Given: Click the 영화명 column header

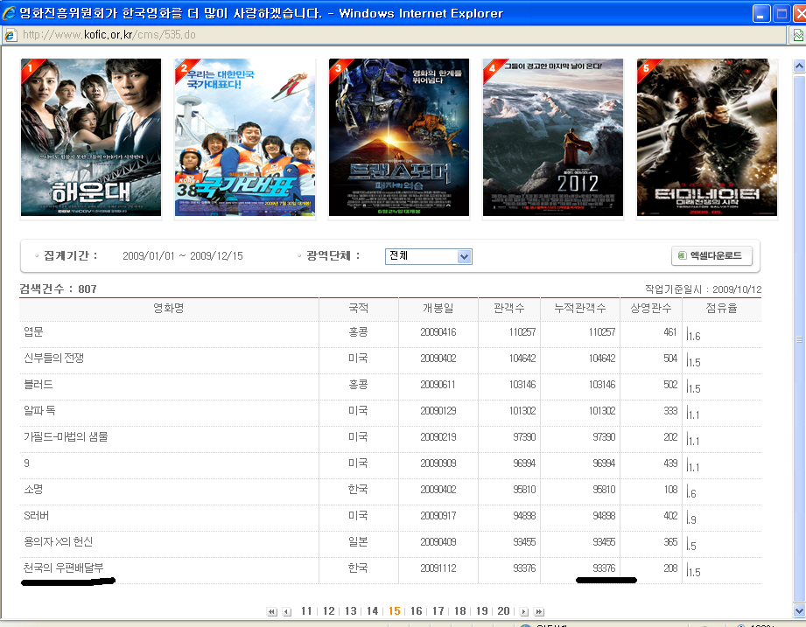Looking at the screenshot, I should tap(169, 308).
